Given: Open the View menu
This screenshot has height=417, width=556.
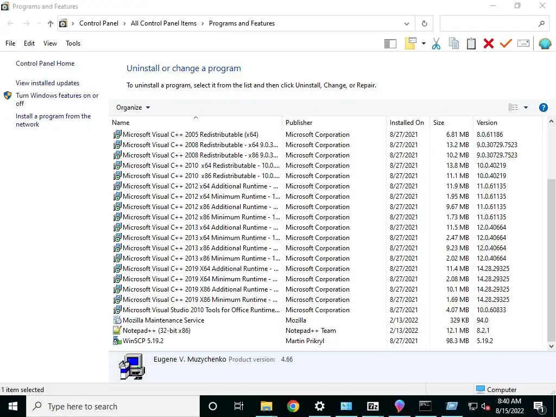Looking at the screenshot, I should point(50,43).
